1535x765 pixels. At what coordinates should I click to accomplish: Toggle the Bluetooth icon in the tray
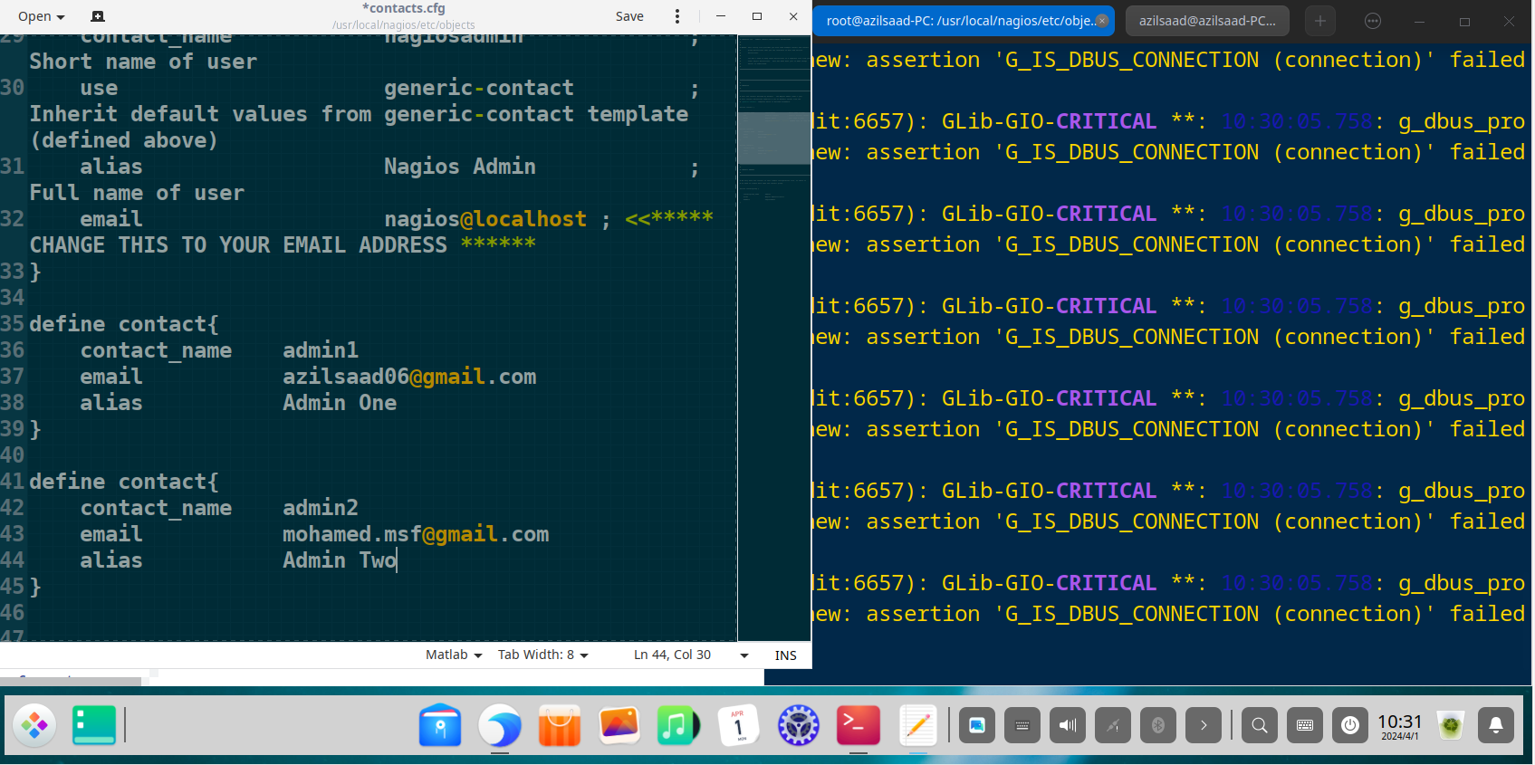point(1157,725)
